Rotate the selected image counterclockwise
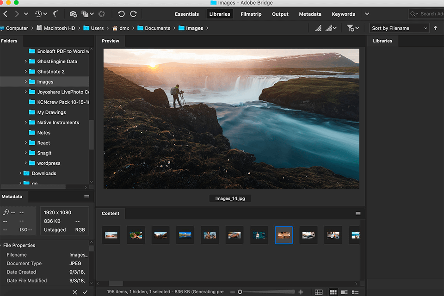 121,14
